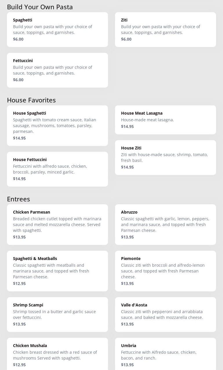Choose the Fettuccini build-your-own pasta
The height and width of the screenshot is (370, 223).
(57, 70)
